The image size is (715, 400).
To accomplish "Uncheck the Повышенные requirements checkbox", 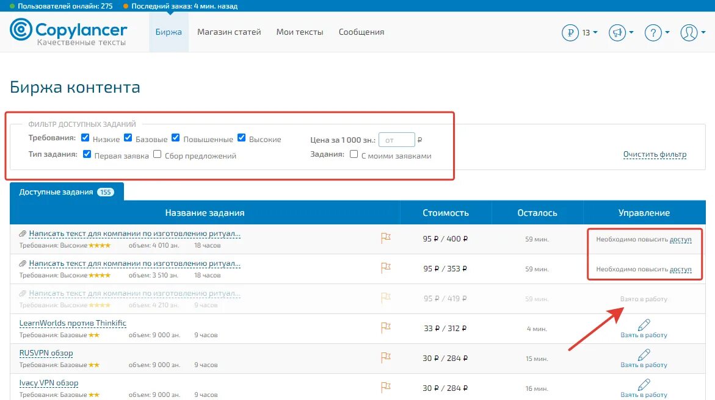I will [x=176, y=138].
